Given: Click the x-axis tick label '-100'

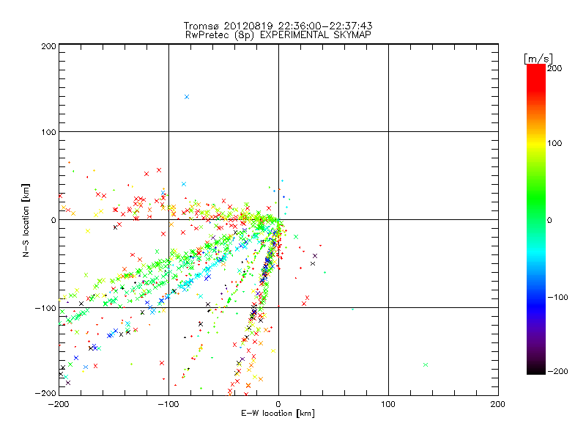Looking at the screenshot, I should pyautogui.click(x=168, y=404).
